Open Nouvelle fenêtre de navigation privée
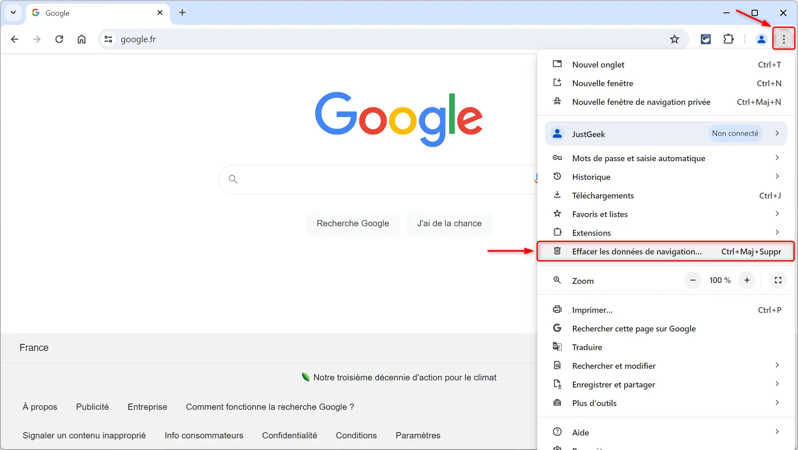 pyautogui.click(x=666, y=102)
